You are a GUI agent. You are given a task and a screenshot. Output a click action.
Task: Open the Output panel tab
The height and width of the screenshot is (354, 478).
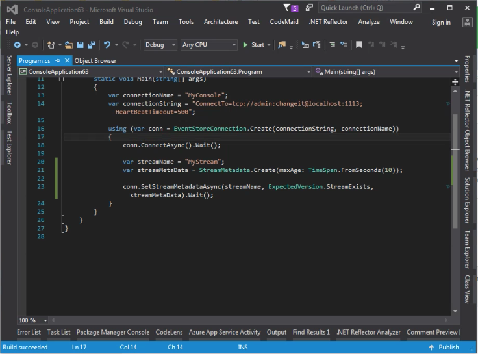(x=277, y=332)
